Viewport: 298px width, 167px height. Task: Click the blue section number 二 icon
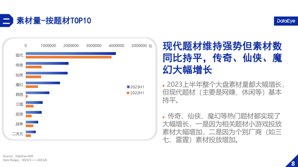coord(6,21)
